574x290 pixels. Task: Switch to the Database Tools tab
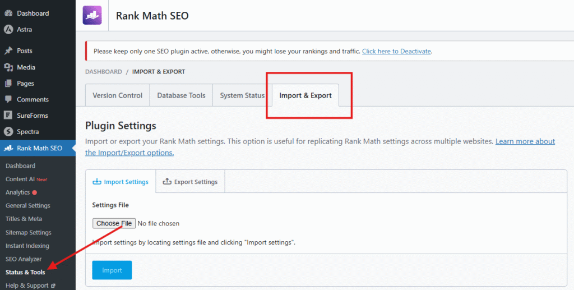tap(181, 95)
